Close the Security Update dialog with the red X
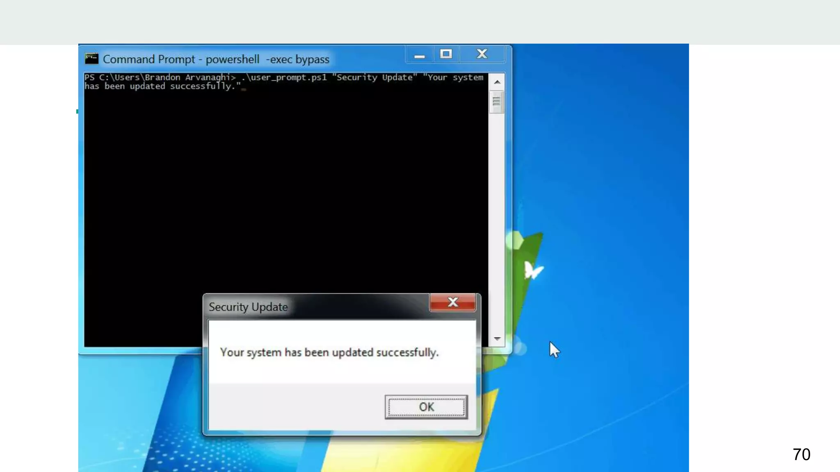Screen dimensions: 840x472 point(452,302)
